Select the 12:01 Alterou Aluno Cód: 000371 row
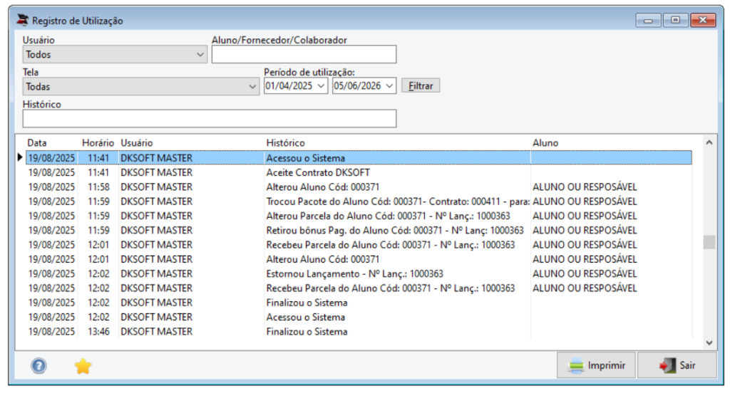The width and height of the screenshot is (730, 393). [x=359, y=259]
